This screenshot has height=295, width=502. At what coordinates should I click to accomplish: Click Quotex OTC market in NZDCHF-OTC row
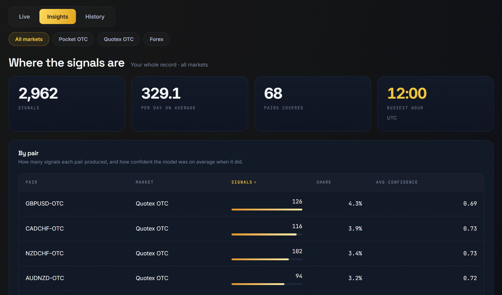tap(152, 253)
